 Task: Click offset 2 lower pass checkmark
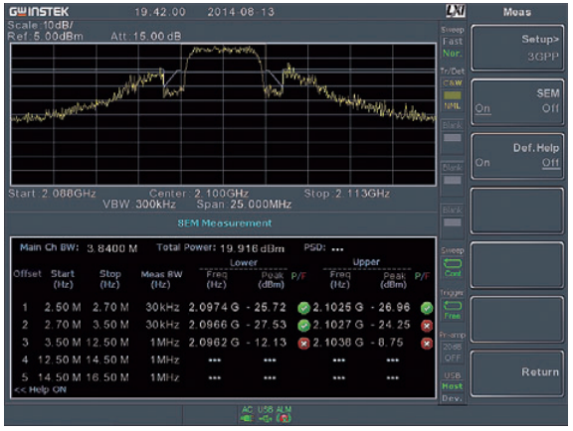[x=303, y=326]
